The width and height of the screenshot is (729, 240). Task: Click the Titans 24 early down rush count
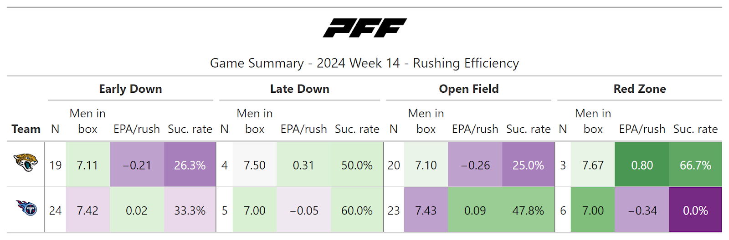[x=56, y=210]
